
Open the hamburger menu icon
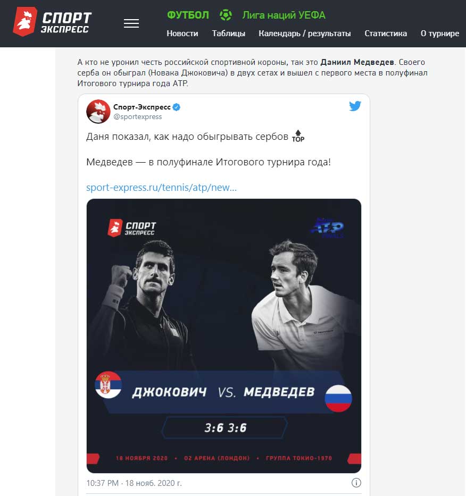click(x=131, y=23)
